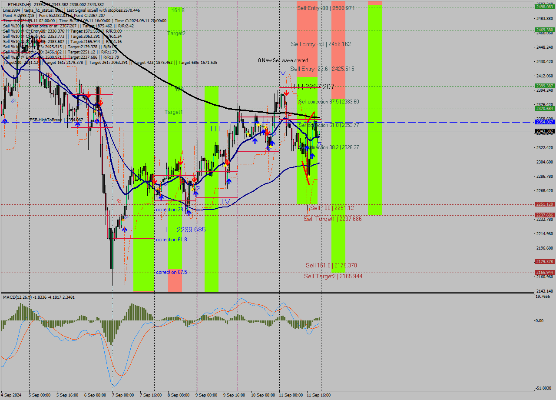
Task: Click the green '161.8' level label
Action: 178,10
